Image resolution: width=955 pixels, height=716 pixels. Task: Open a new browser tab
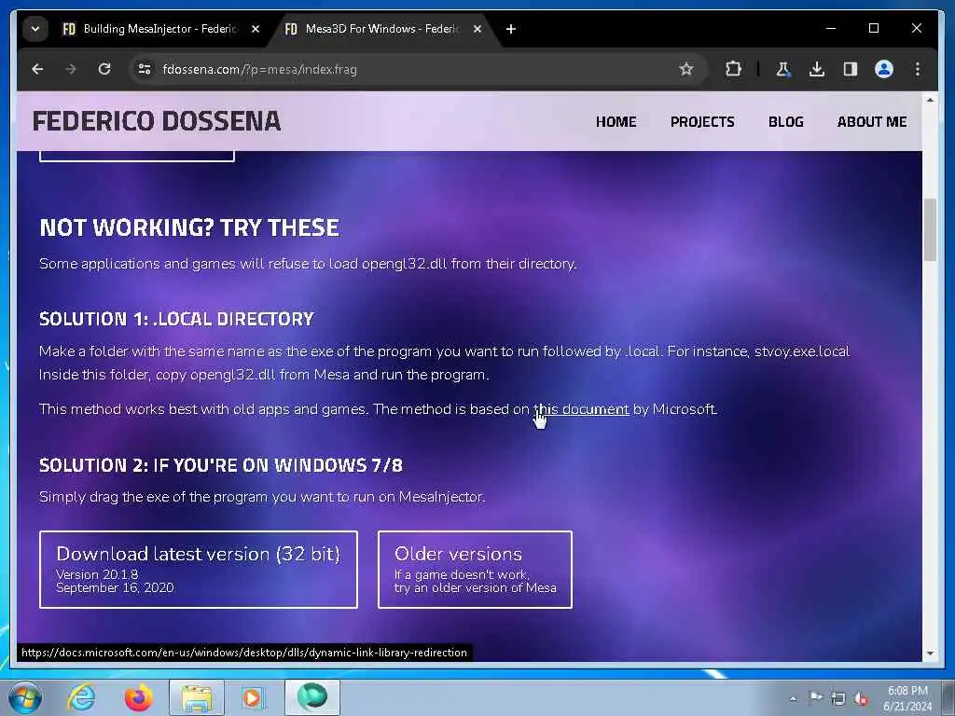pyautogui.click(x=511, y=29)
